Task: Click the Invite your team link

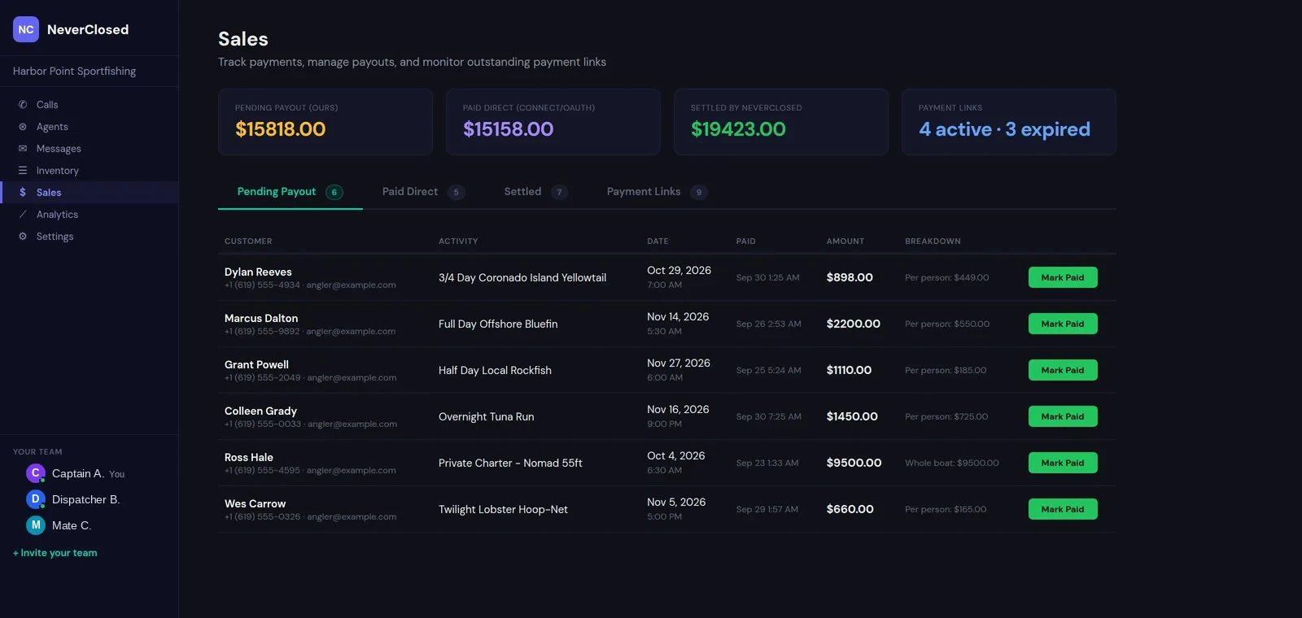Action: (55, 553)
